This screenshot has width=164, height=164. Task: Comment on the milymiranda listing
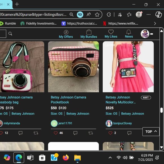pos(20,133)
